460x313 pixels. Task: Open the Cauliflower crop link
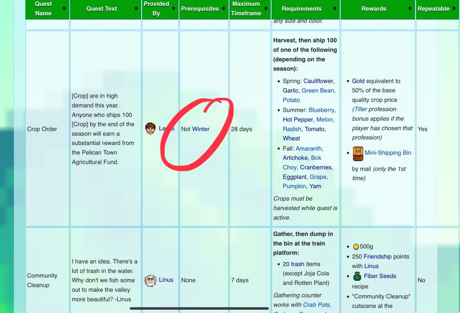(x=318, y=81)
